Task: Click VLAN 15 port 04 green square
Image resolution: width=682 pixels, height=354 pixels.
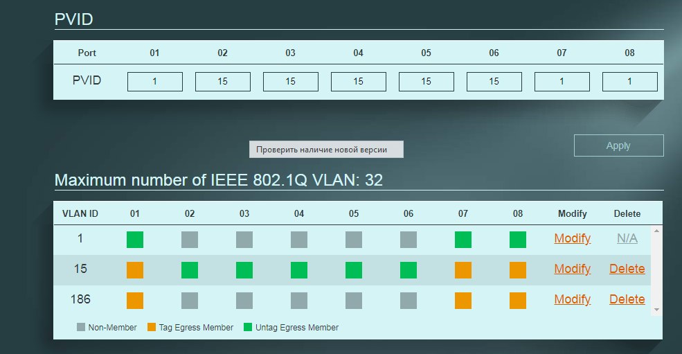Action: [299, 270]
